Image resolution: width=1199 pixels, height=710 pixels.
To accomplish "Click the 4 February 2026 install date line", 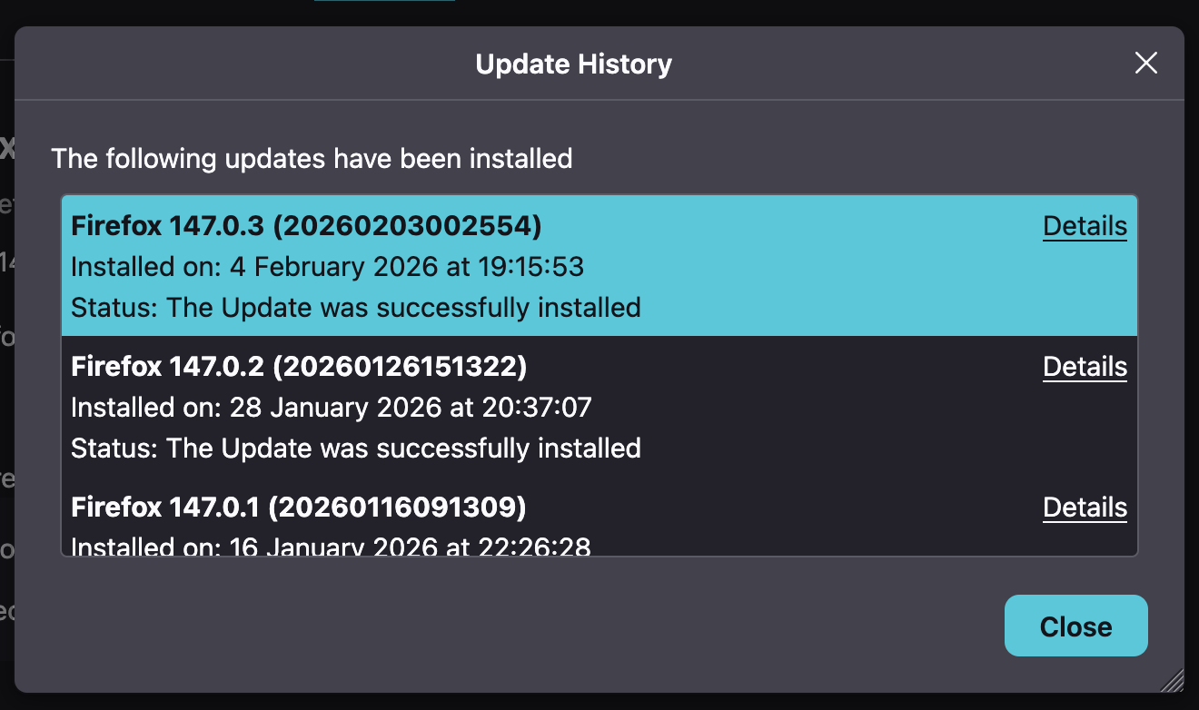I will point(327,267).
